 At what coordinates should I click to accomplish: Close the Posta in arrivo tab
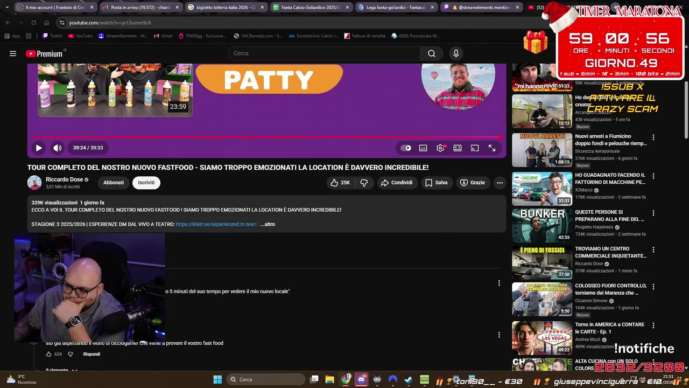click(x=177, y=8)
